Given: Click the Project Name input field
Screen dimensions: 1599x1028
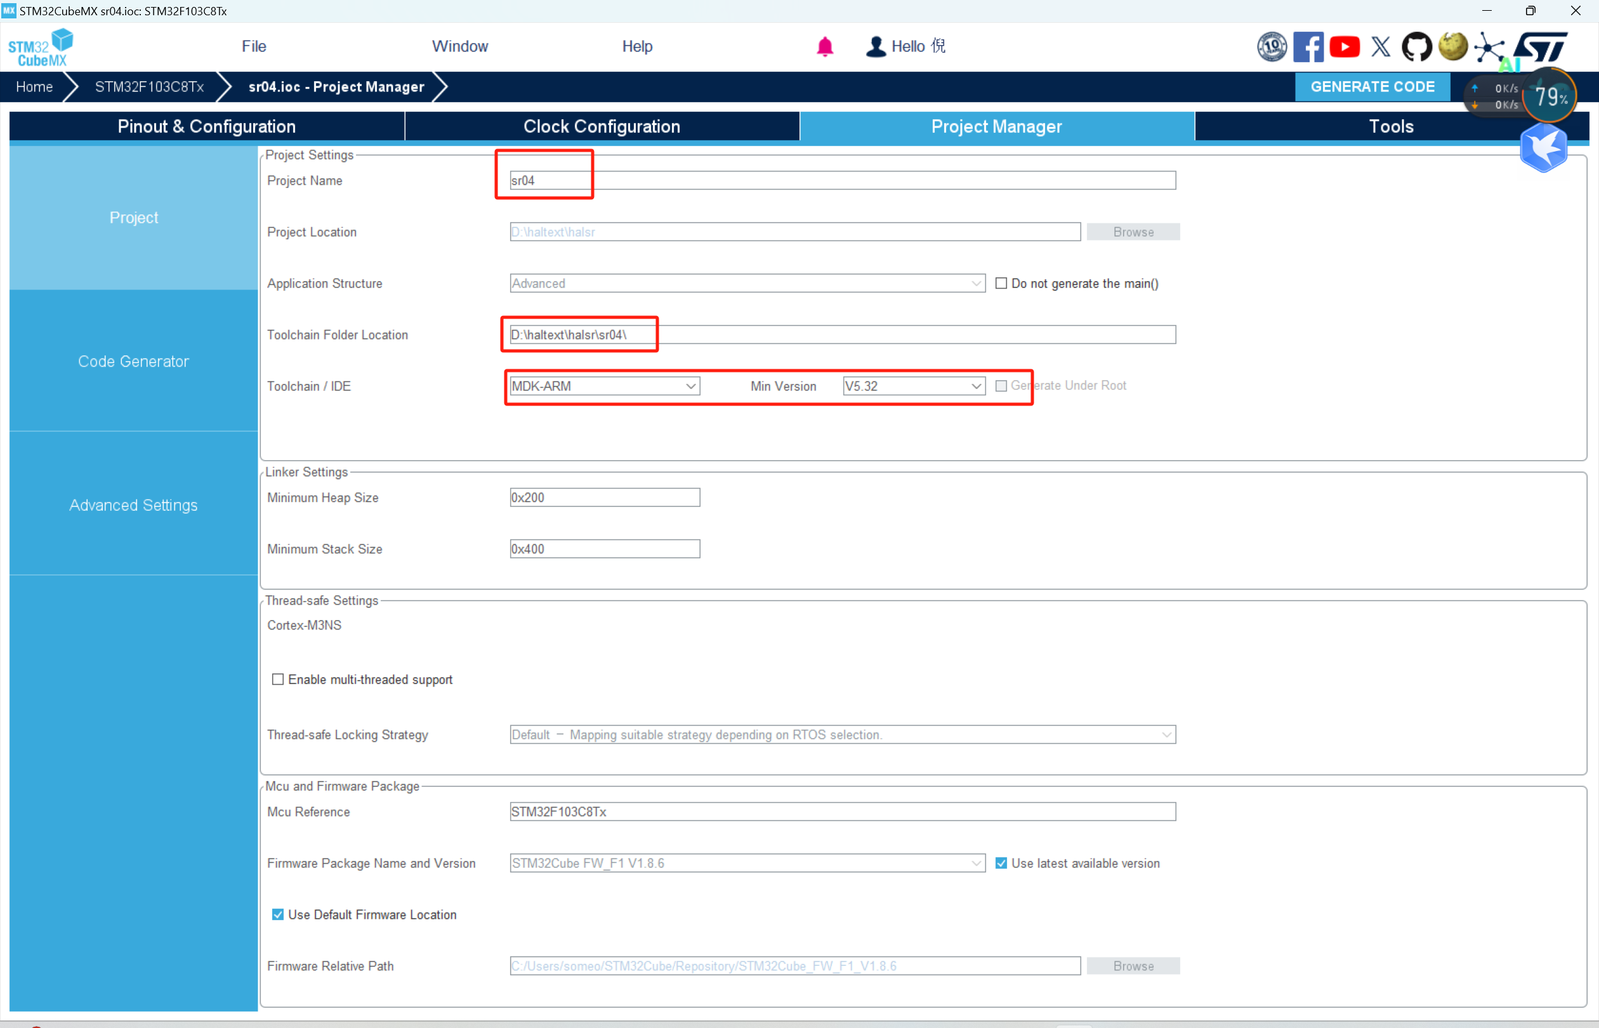Looking at the screenshot, I should [843, 180].
